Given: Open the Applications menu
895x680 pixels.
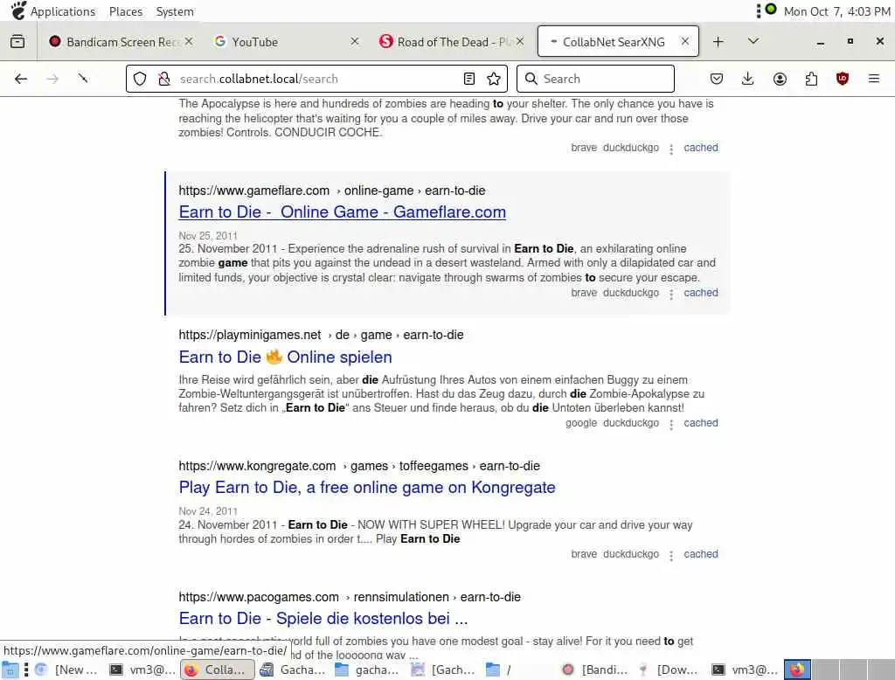Looking at the screenshot, I should pos(63,11).
